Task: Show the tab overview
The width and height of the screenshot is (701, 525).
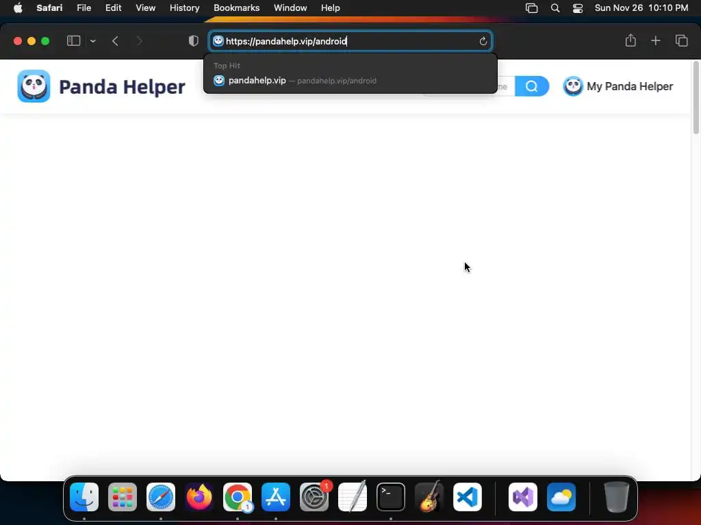Action: coord(681,40)
